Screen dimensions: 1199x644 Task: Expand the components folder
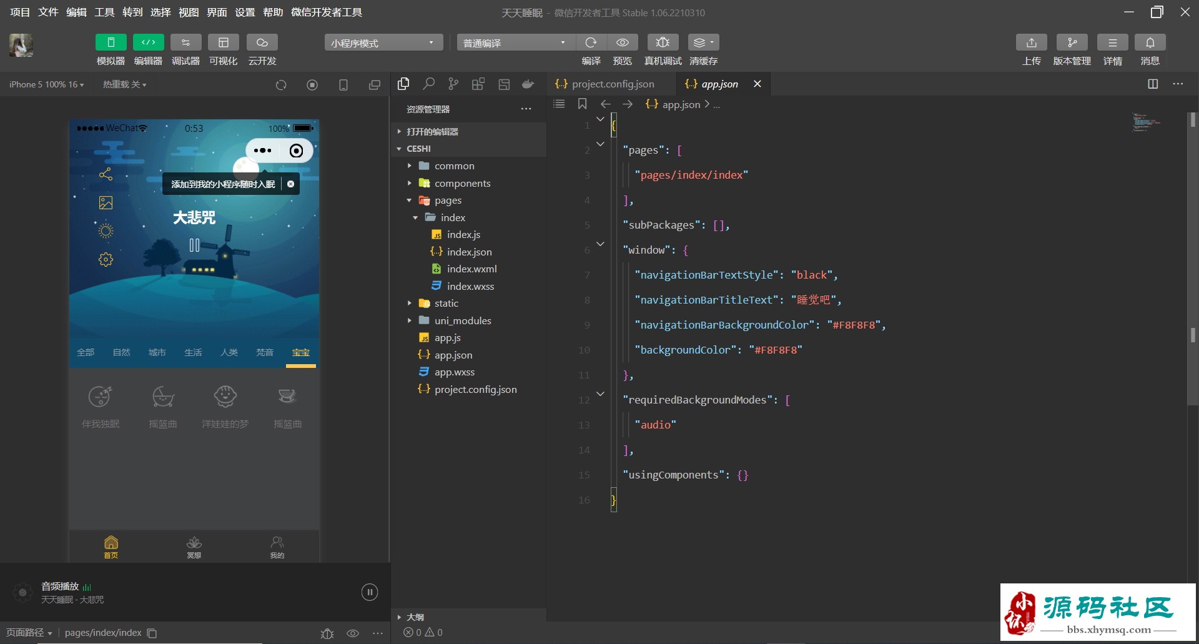[x=468, y=183]
